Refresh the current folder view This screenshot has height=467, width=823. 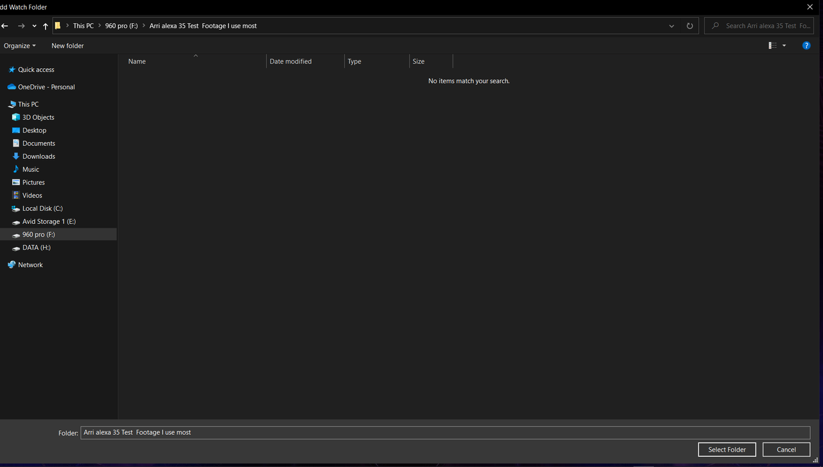coord(690,26)
